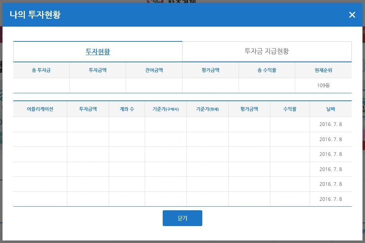Viewport: 365px width, 243px height.
Task: Select the 계좌 수 column header
Action: pos(127,109)
